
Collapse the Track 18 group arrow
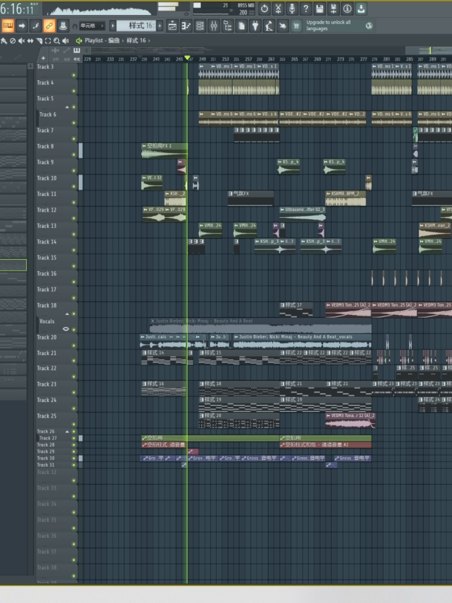(67, 314)
